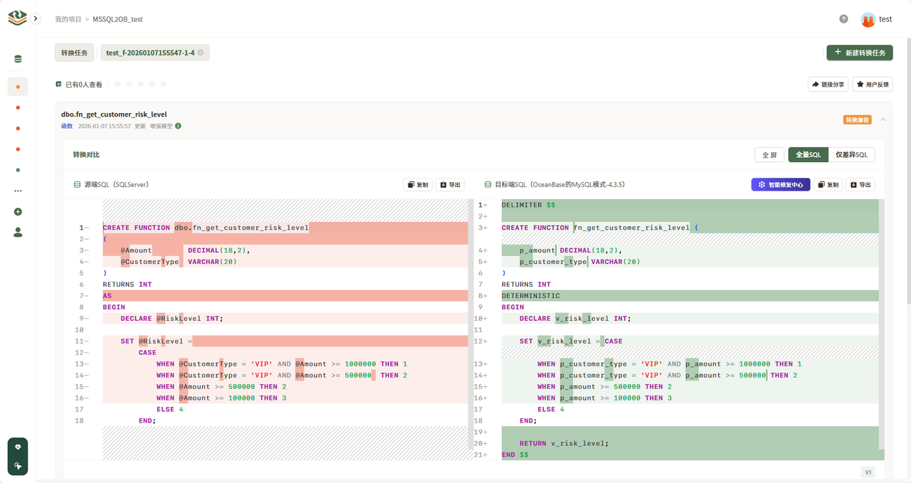Rate with the fifth star
Image resolution: width=911 pixels, height=483 pixels.
(163, 84)
